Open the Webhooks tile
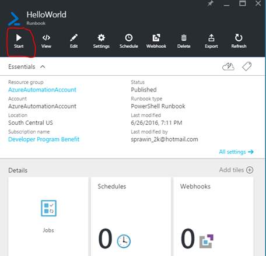Image resolution: width=266 pixels, height=256 pixels. pos(213,216)
